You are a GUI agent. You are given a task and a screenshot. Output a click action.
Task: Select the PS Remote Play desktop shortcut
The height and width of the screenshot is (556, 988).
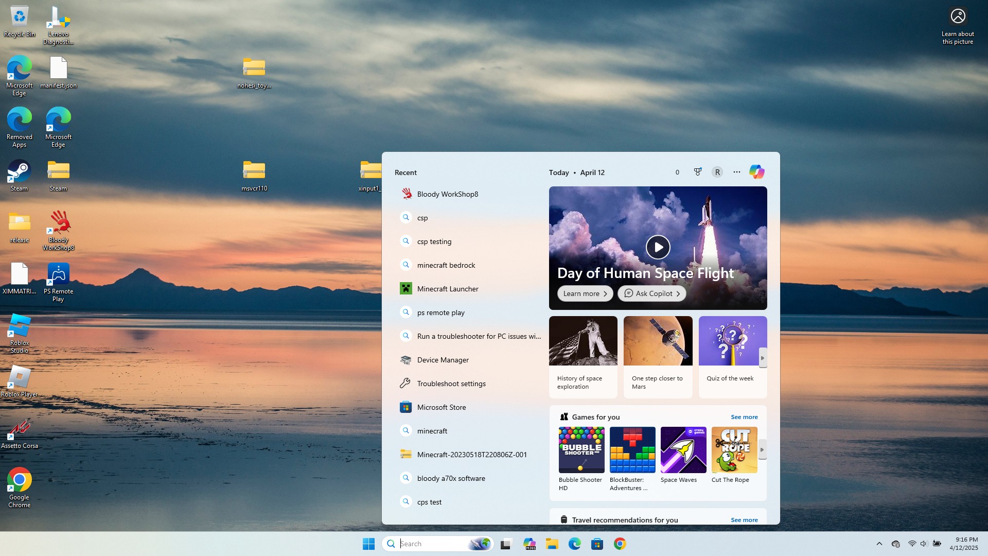point(58,282)
